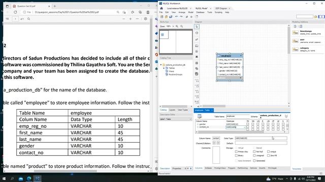Select the eraser tool in the diagram toolbar
The image size is (325, 182).
[197, 39]
